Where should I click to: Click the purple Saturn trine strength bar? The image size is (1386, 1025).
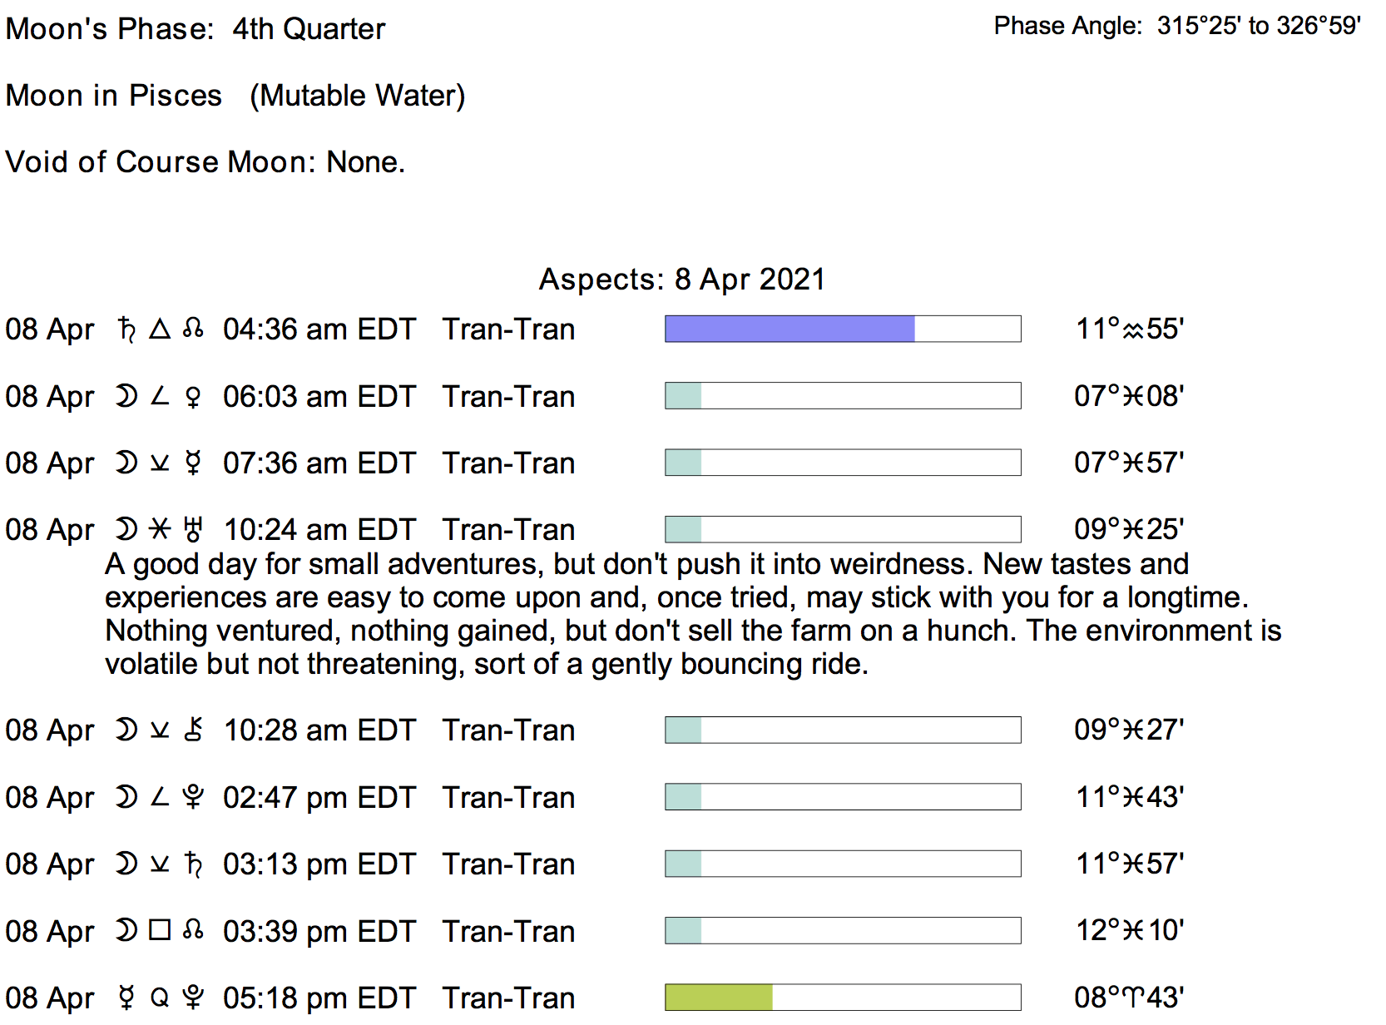tap(790, 329)
